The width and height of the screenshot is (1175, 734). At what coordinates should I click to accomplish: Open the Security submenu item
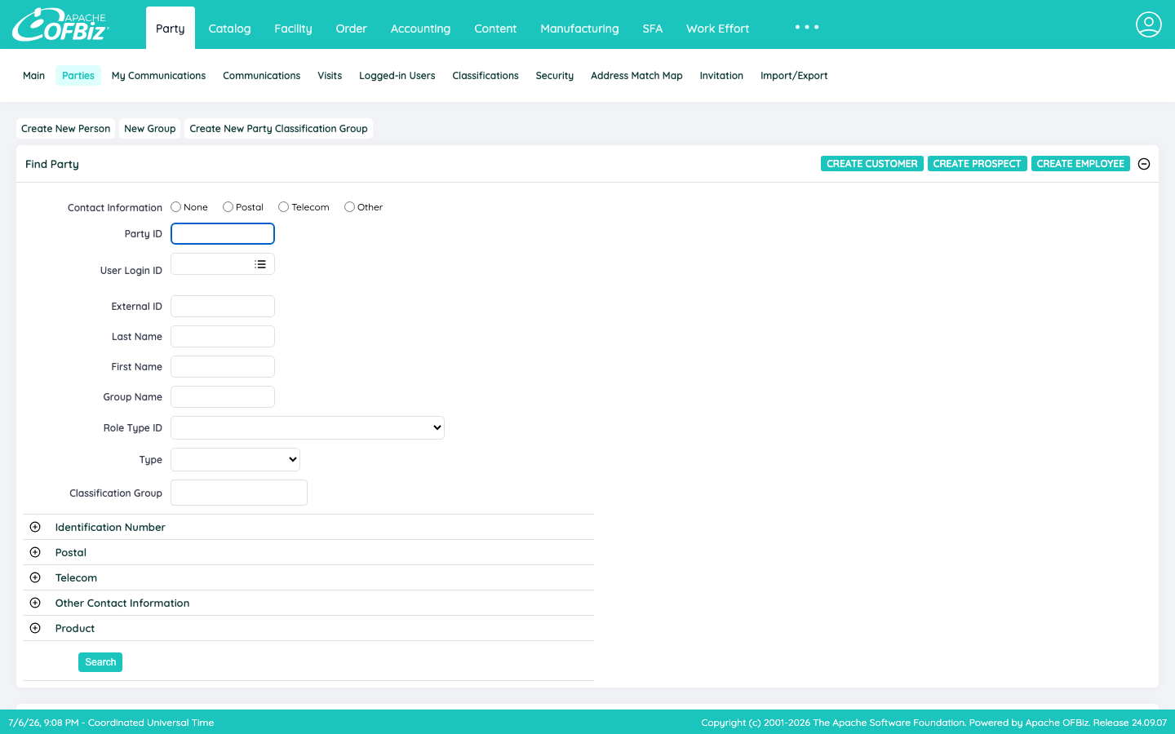click(555, 76)
